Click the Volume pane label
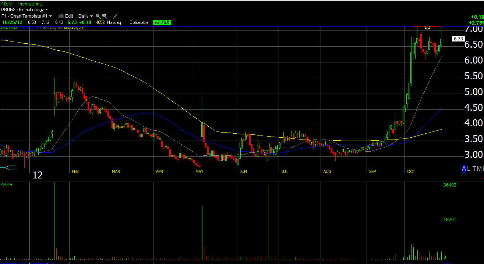 pyautogui.click(x=7, y=184)
